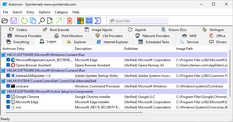Open the Entry menu

point(30,12)
